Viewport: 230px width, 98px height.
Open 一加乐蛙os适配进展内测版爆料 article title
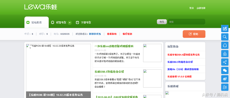(114, 46)
